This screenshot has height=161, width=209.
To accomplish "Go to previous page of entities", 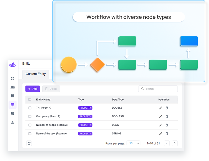I will (x=167, y=143).
